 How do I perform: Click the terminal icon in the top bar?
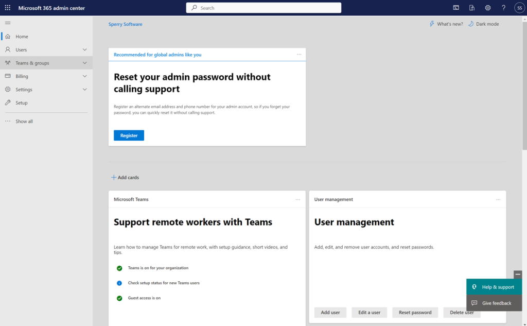pyautogui.click(x=455, y=8)
